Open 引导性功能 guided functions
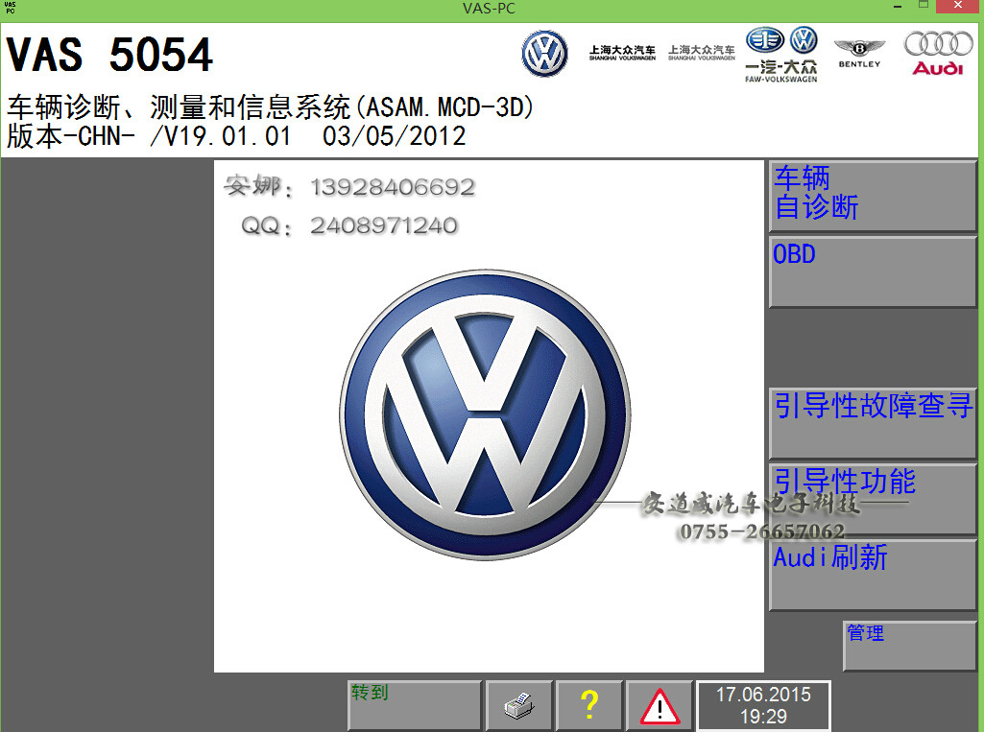 (x=873, y=499)
